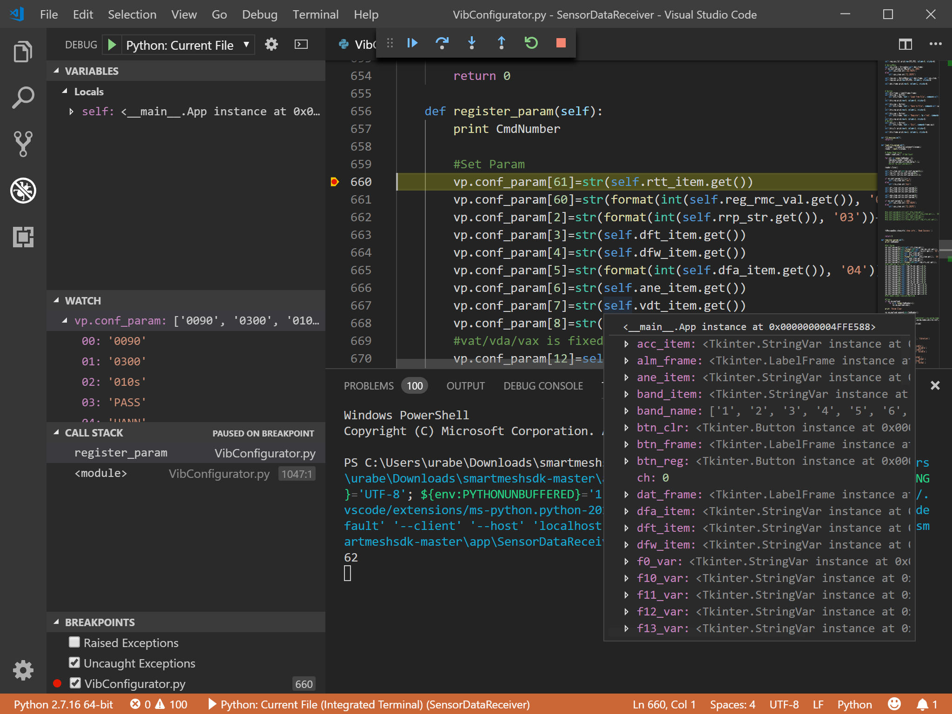Open the Debug menu

pos(260,14)
